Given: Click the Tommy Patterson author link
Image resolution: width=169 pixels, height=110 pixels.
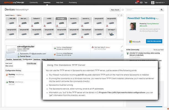Looking at the screenshot, I should [x=153, y=24].
